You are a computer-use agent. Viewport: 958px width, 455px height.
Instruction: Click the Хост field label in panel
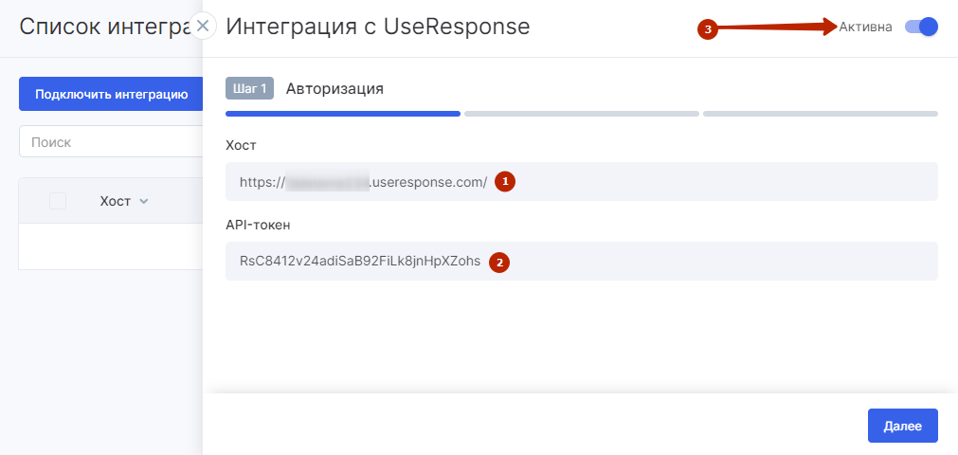click(241, 146)
